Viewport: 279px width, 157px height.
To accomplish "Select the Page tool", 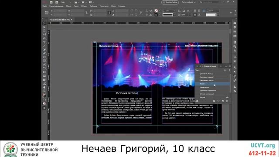I will coord(44,31).
